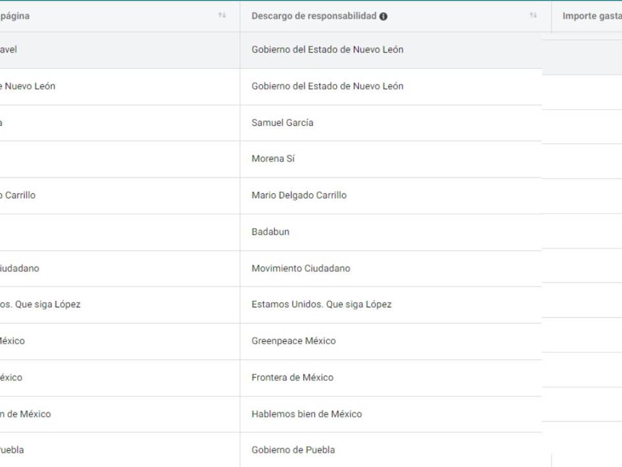Click the página column header label
The image size is (622, 467).
coord(15,16)
